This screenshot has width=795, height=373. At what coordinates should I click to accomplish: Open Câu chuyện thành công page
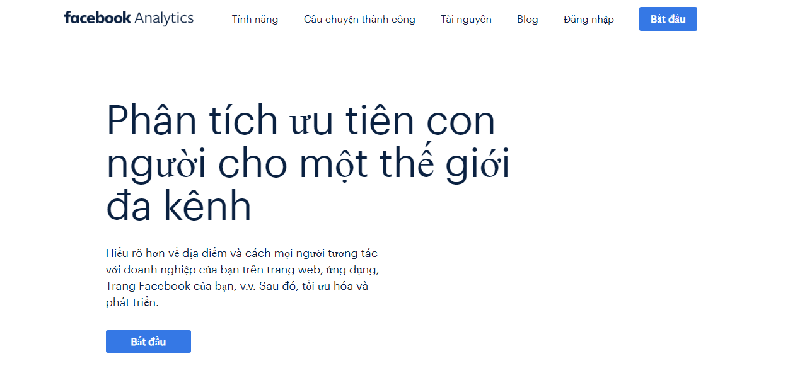coord(359,20)
